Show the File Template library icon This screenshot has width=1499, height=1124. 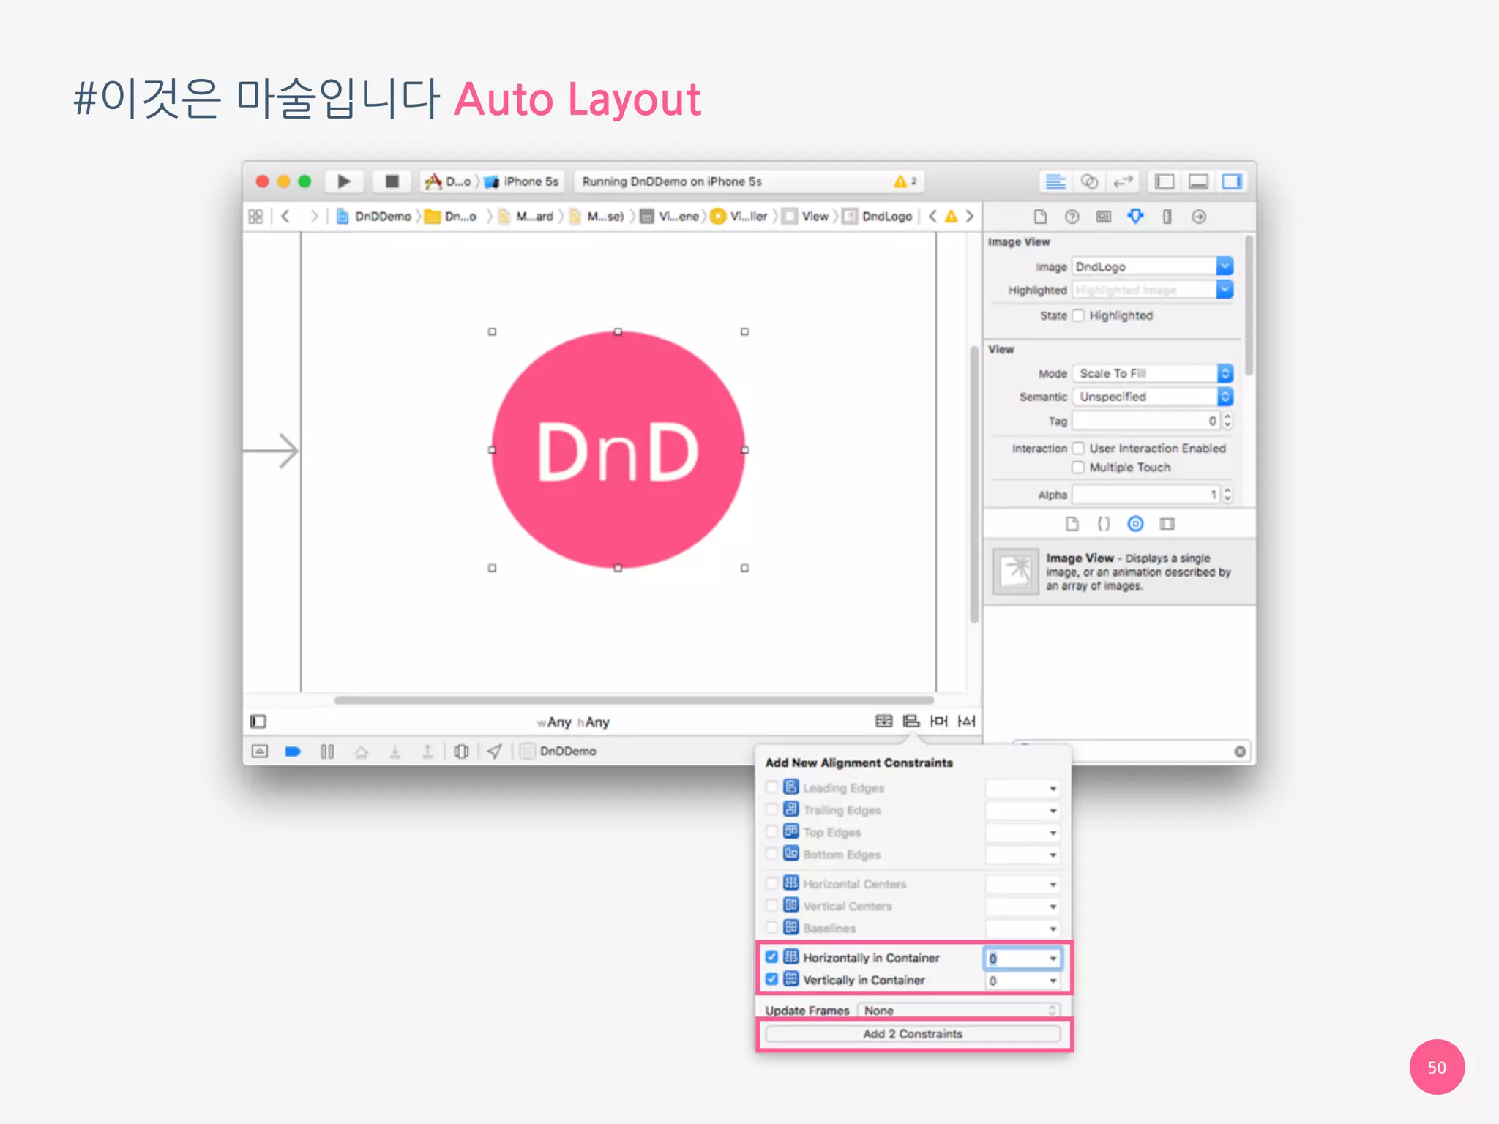click(x=1072, y=524)
